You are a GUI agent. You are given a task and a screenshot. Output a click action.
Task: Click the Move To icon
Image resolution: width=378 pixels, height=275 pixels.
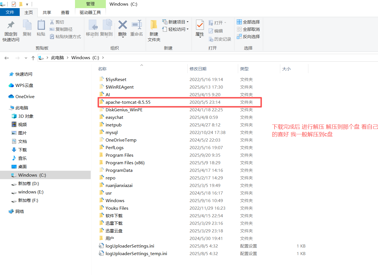(x=92, y=25)
